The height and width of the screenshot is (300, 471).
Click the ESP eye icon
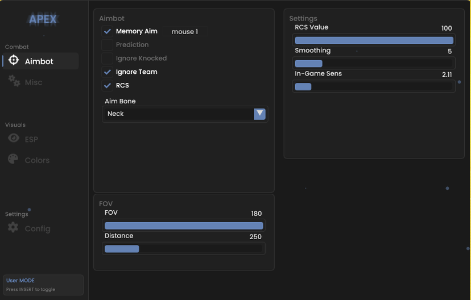point(14,139)
